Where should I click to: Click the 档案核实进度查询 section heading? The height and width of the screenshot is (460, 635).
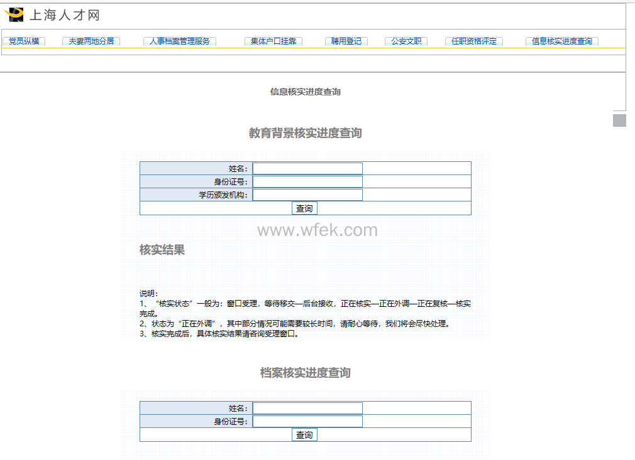[x=305, y=373]
